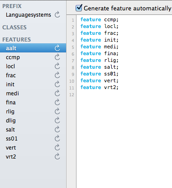Regenerate fina using its refresh icon
The height and width of the screenshot is (188, 172).
(x=57, y=102)
